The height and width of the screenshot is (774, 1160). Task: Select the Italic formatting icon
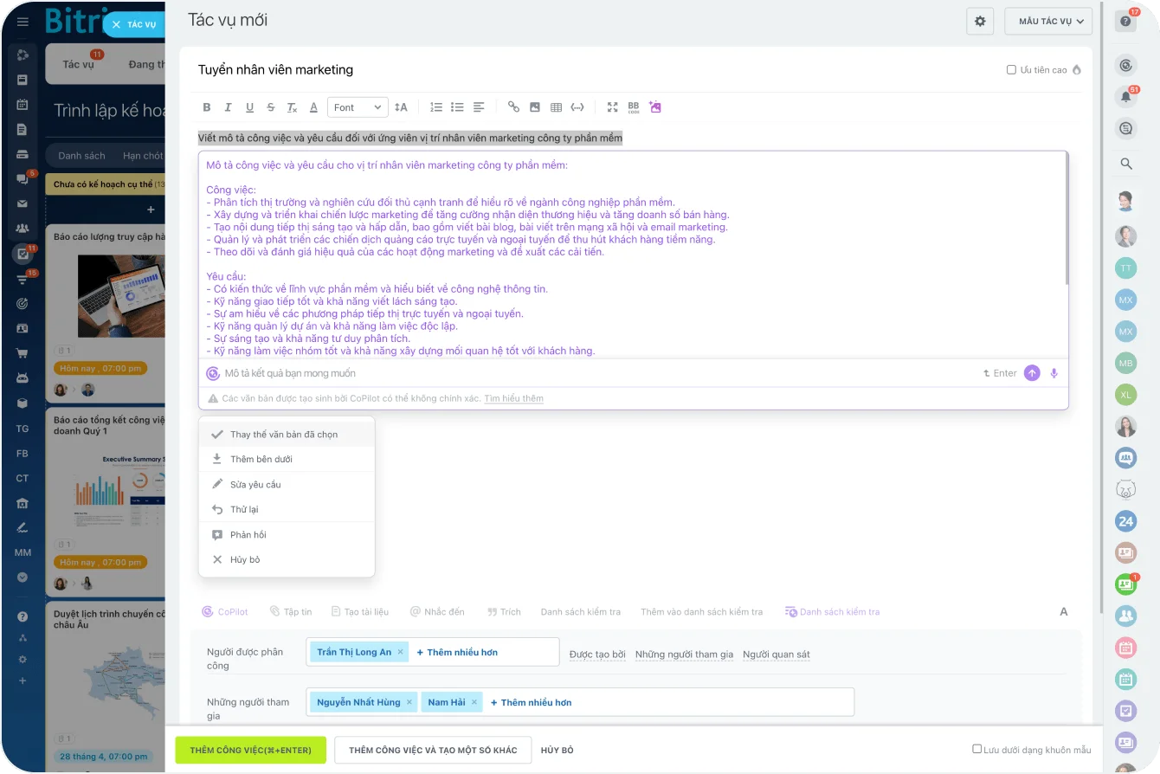(x=228, y=106)
